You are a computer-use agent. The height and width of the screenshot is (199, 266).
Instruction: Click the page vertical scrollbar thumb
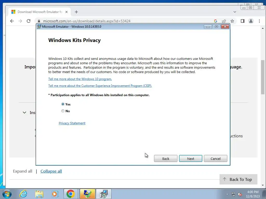click(263, 77)
